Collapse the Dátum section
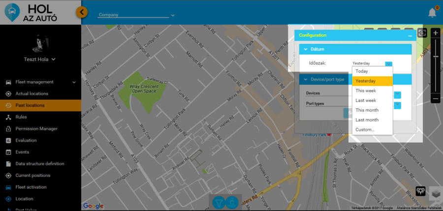This screenshot has height=211, width=443. pos(306,49)
